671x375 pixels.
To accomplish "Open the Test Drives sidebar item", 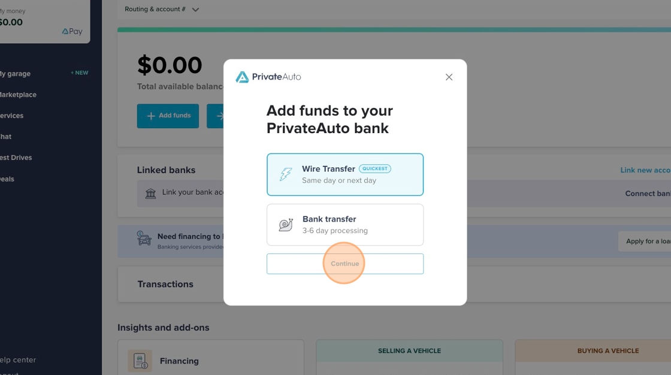I will pyautogui.click(x=16, y=158).
